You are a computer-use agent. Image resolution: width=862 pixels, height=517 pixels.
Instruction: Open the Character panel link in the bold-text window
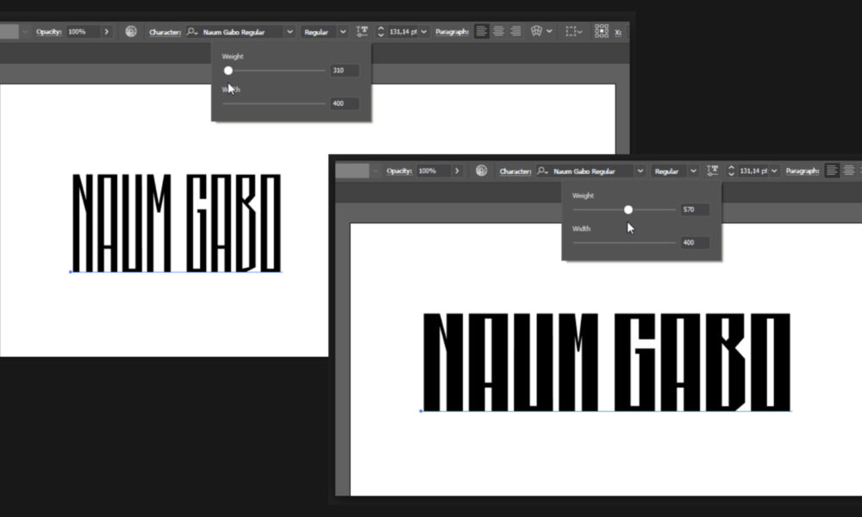pyautogui.click(x=515, y=171)
